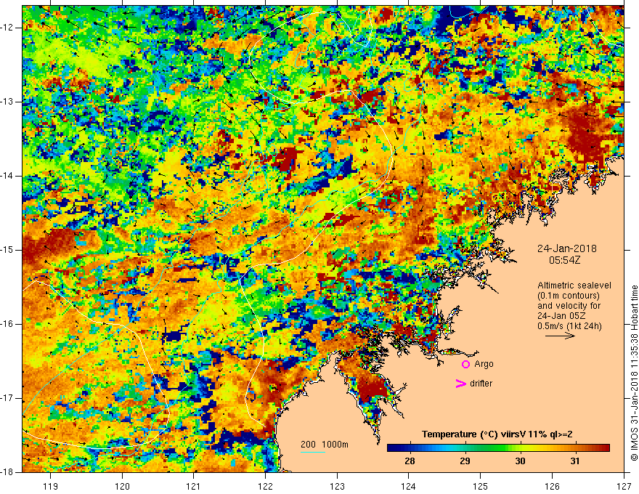Click the IMOS copyright timestamp text
Screen dimensions: 639x494
[634, 373]
